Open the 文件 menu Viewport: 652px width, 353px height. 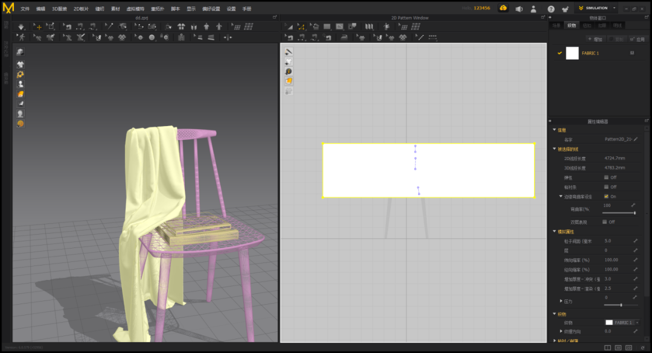click(x=25, y=9)
